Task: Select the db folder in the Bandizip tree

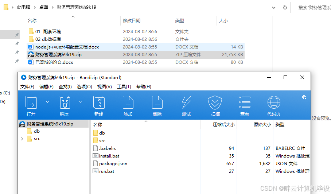Action: [x=34, y=131]
